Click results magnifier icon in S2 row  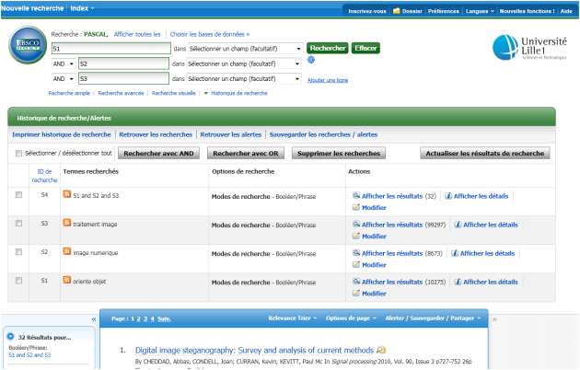click(x=356, y=253)
